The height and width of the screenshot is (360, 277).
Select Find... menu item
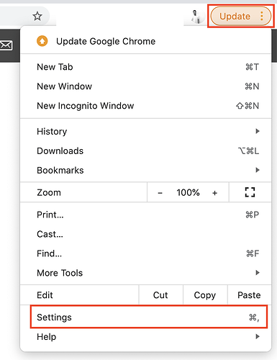[145, 253]
